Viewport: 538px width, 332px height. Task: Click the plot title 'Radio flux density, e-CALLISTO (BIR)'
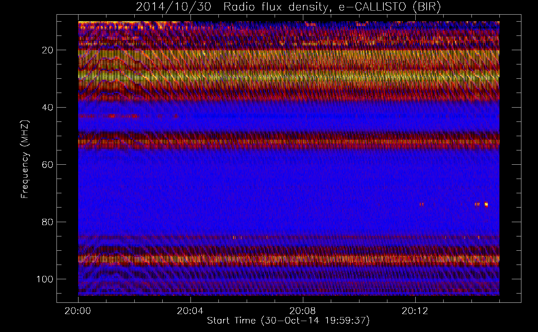click(x=332, y=7)
